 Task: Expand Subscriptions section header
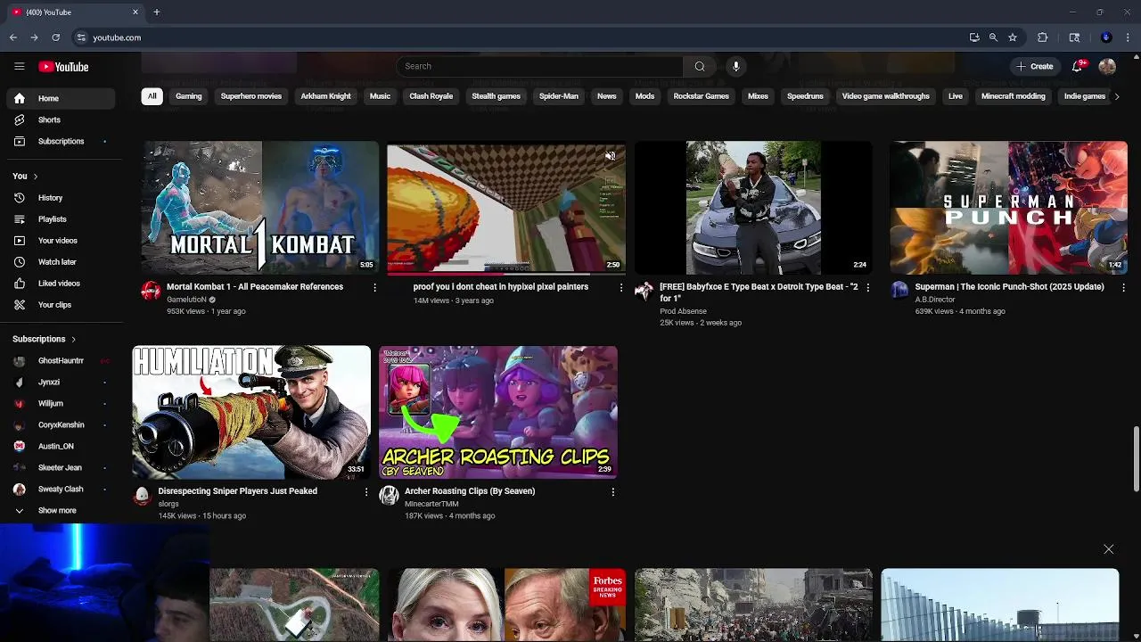point(45,339)
